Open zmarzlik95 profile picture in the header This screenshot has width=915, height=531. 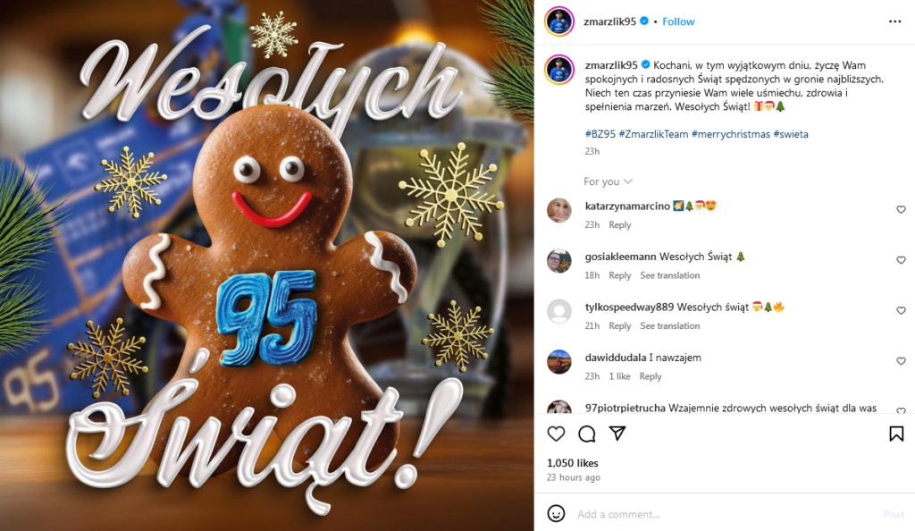pos(559,21)
